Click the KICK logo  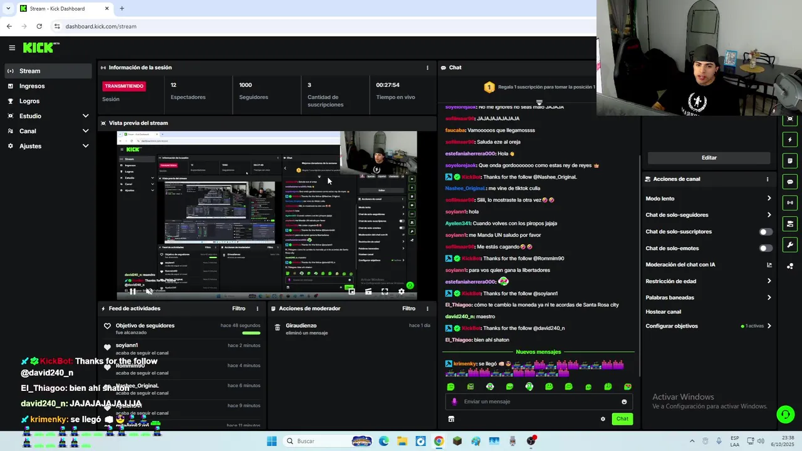pos(41,48)
